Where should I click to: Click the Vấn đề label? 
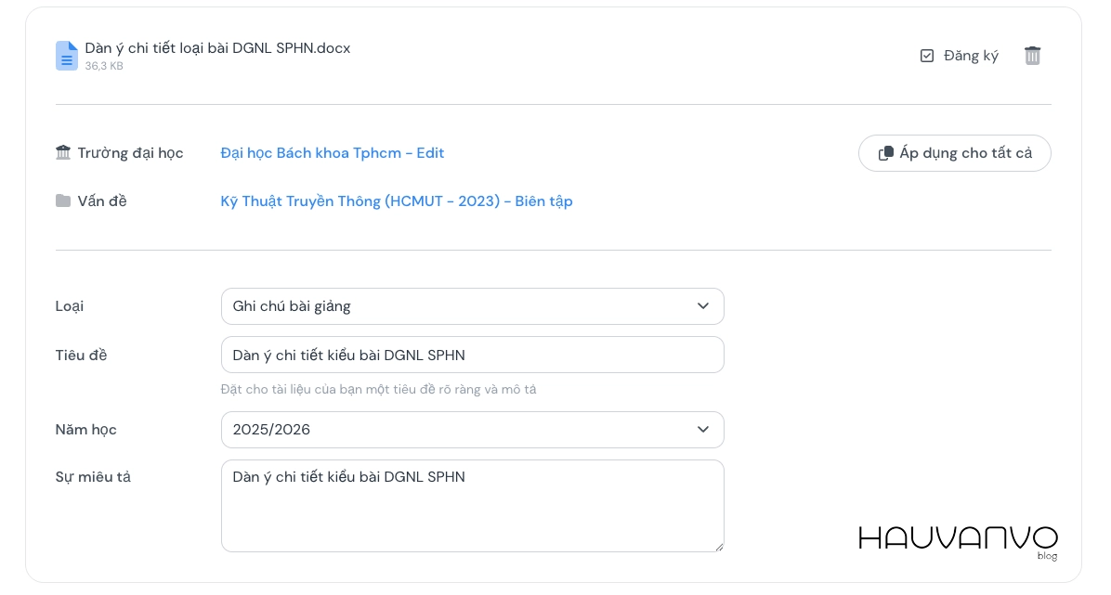pos(102,201)
